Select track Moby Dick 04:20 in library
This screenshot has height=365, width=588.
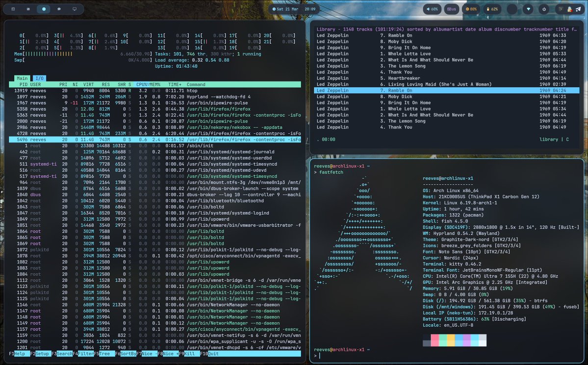point(446,42)
